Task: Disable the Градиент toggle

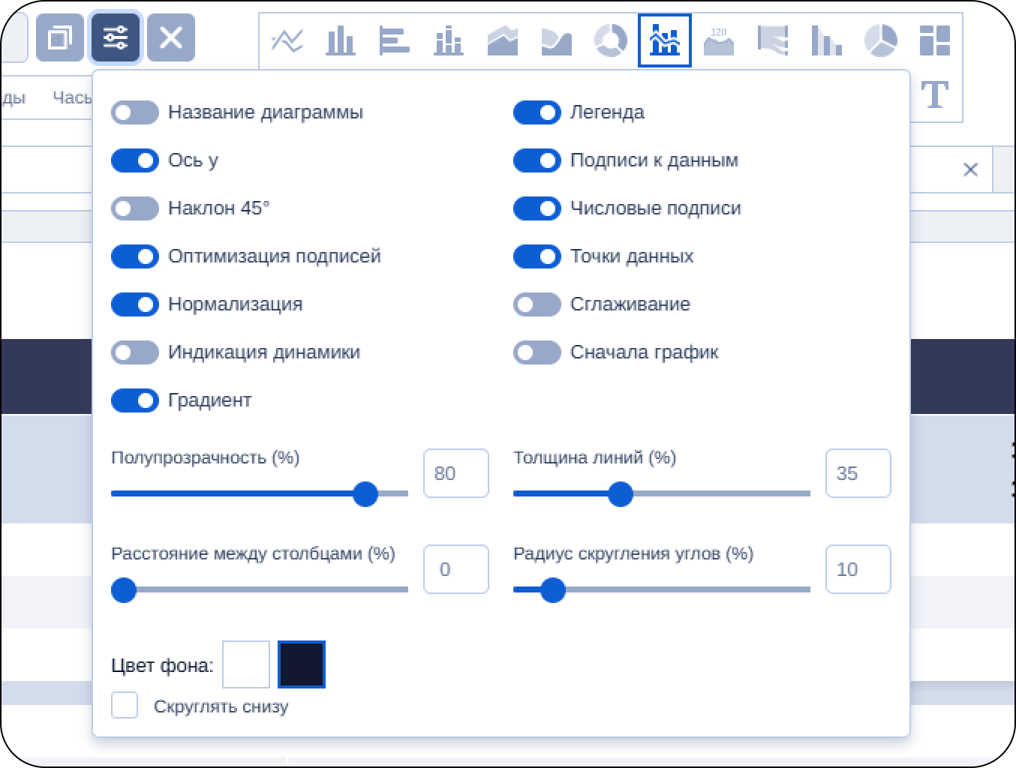Action: (x=135, y=400)
